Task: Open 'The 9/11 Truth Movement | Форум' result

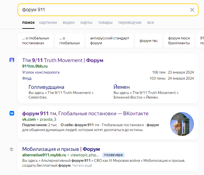Action: pos(63,60)
